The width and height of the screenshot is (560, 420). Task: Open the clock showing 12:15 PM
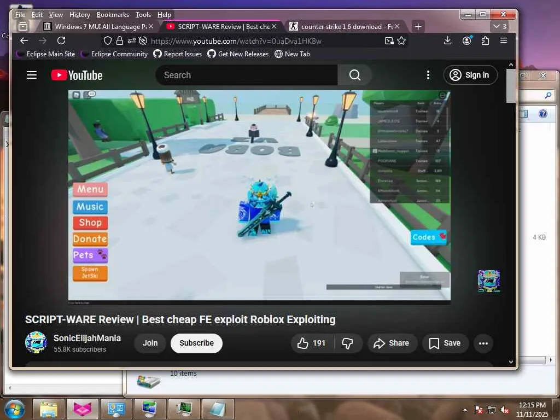(x=532, y=409)
